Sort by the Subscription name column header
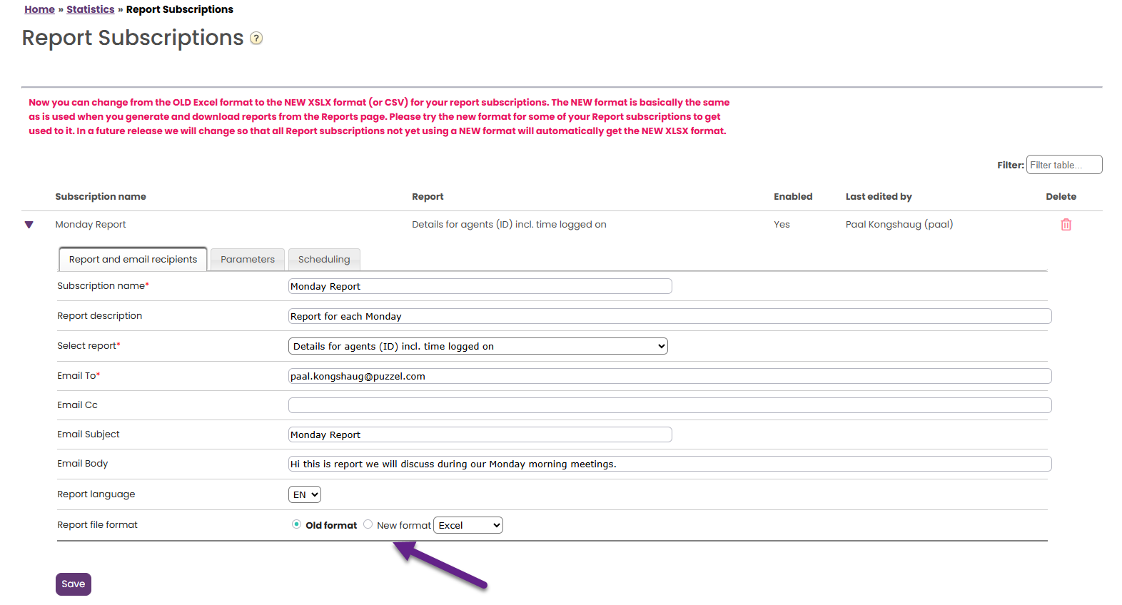The height and width of the screenshot is (605, 1122). [101, 197]
